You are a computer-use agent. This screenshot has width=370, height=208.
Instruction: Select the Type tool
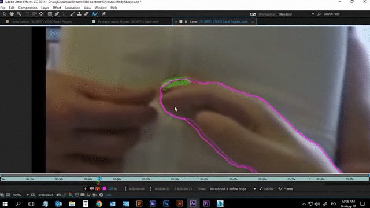click(x=64, y=14)
